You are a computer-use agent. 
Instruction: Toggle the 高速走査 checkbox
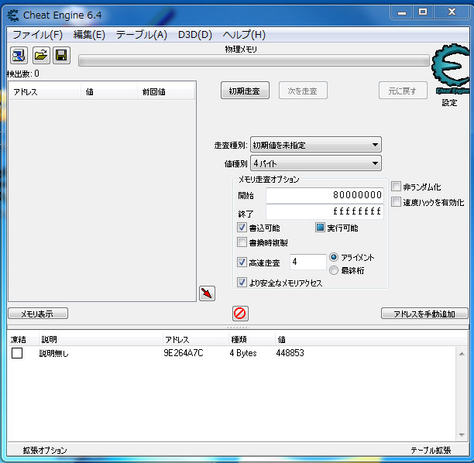[242, 262]
